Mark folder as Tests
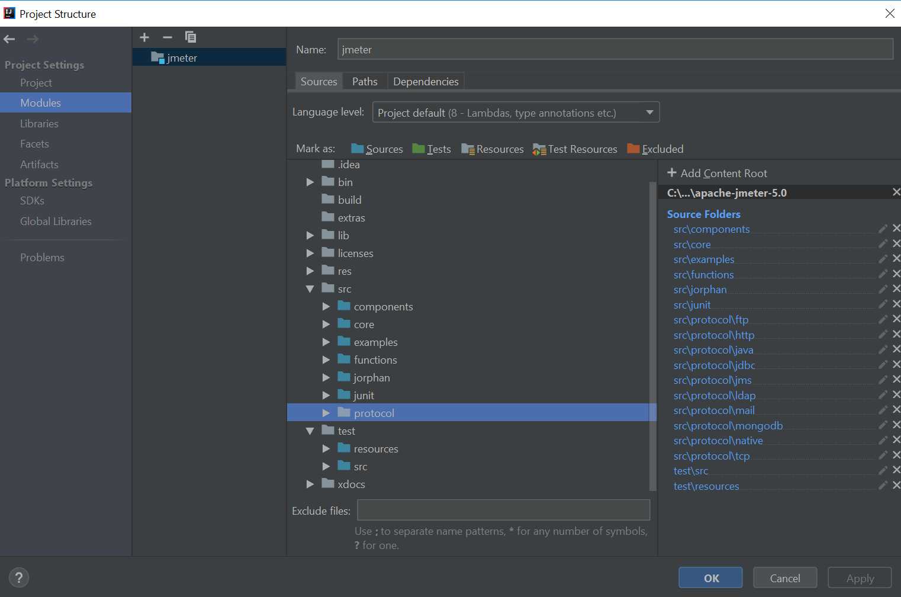The height and width of the screenshot is (597, 901). pos(432,149)
